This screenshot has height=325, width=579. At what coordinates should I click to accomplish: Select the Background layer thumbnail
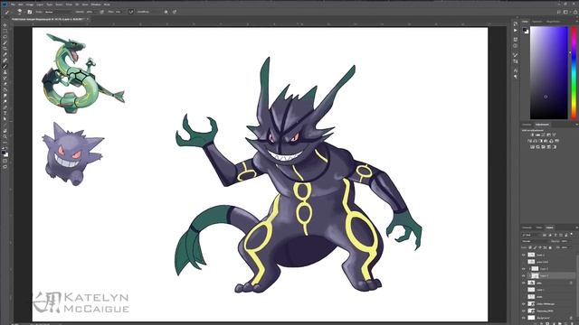[x=531, y=318]
